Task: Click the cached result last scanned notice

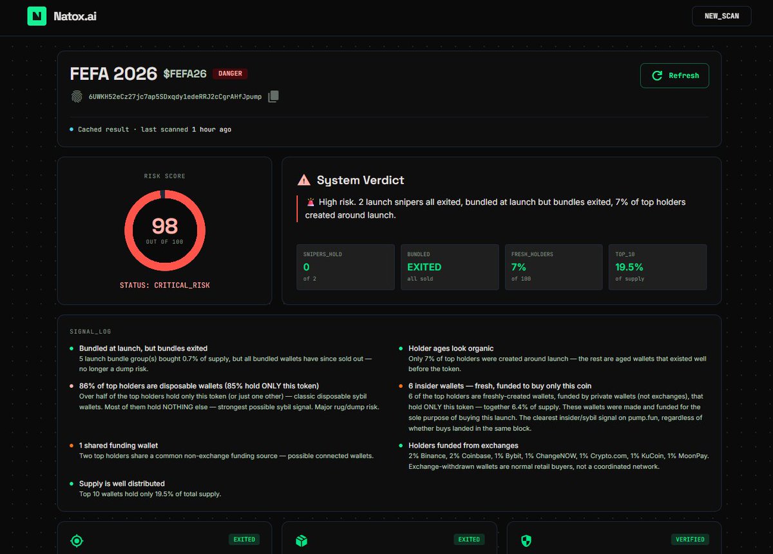Action: click(151, 129)
